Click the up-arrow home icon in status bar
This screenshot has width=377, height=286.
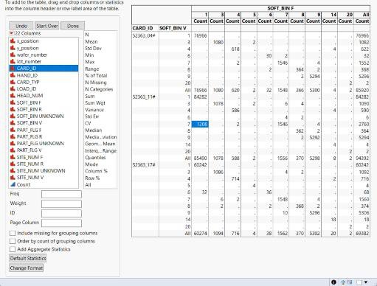343,282
